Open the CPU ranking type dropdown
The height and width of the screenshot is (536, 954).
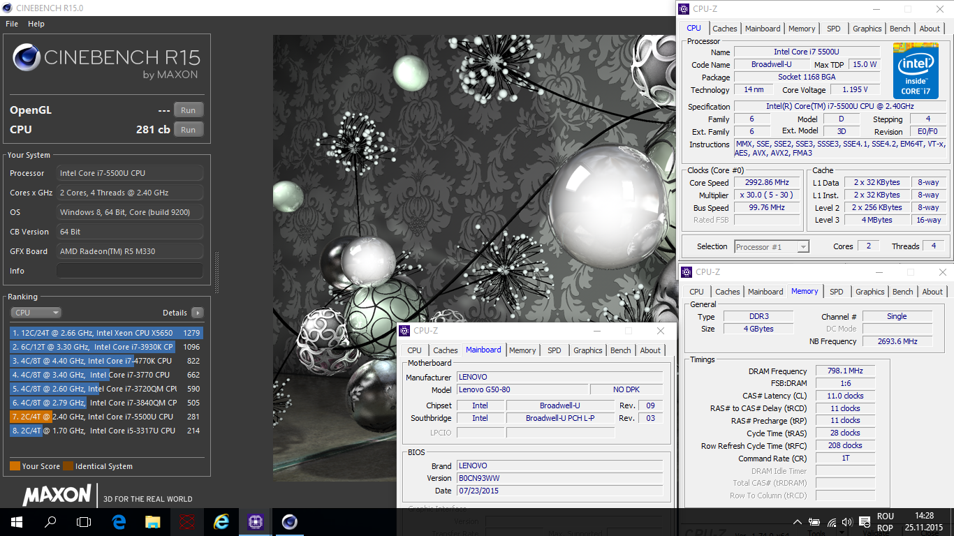point(36,313)
